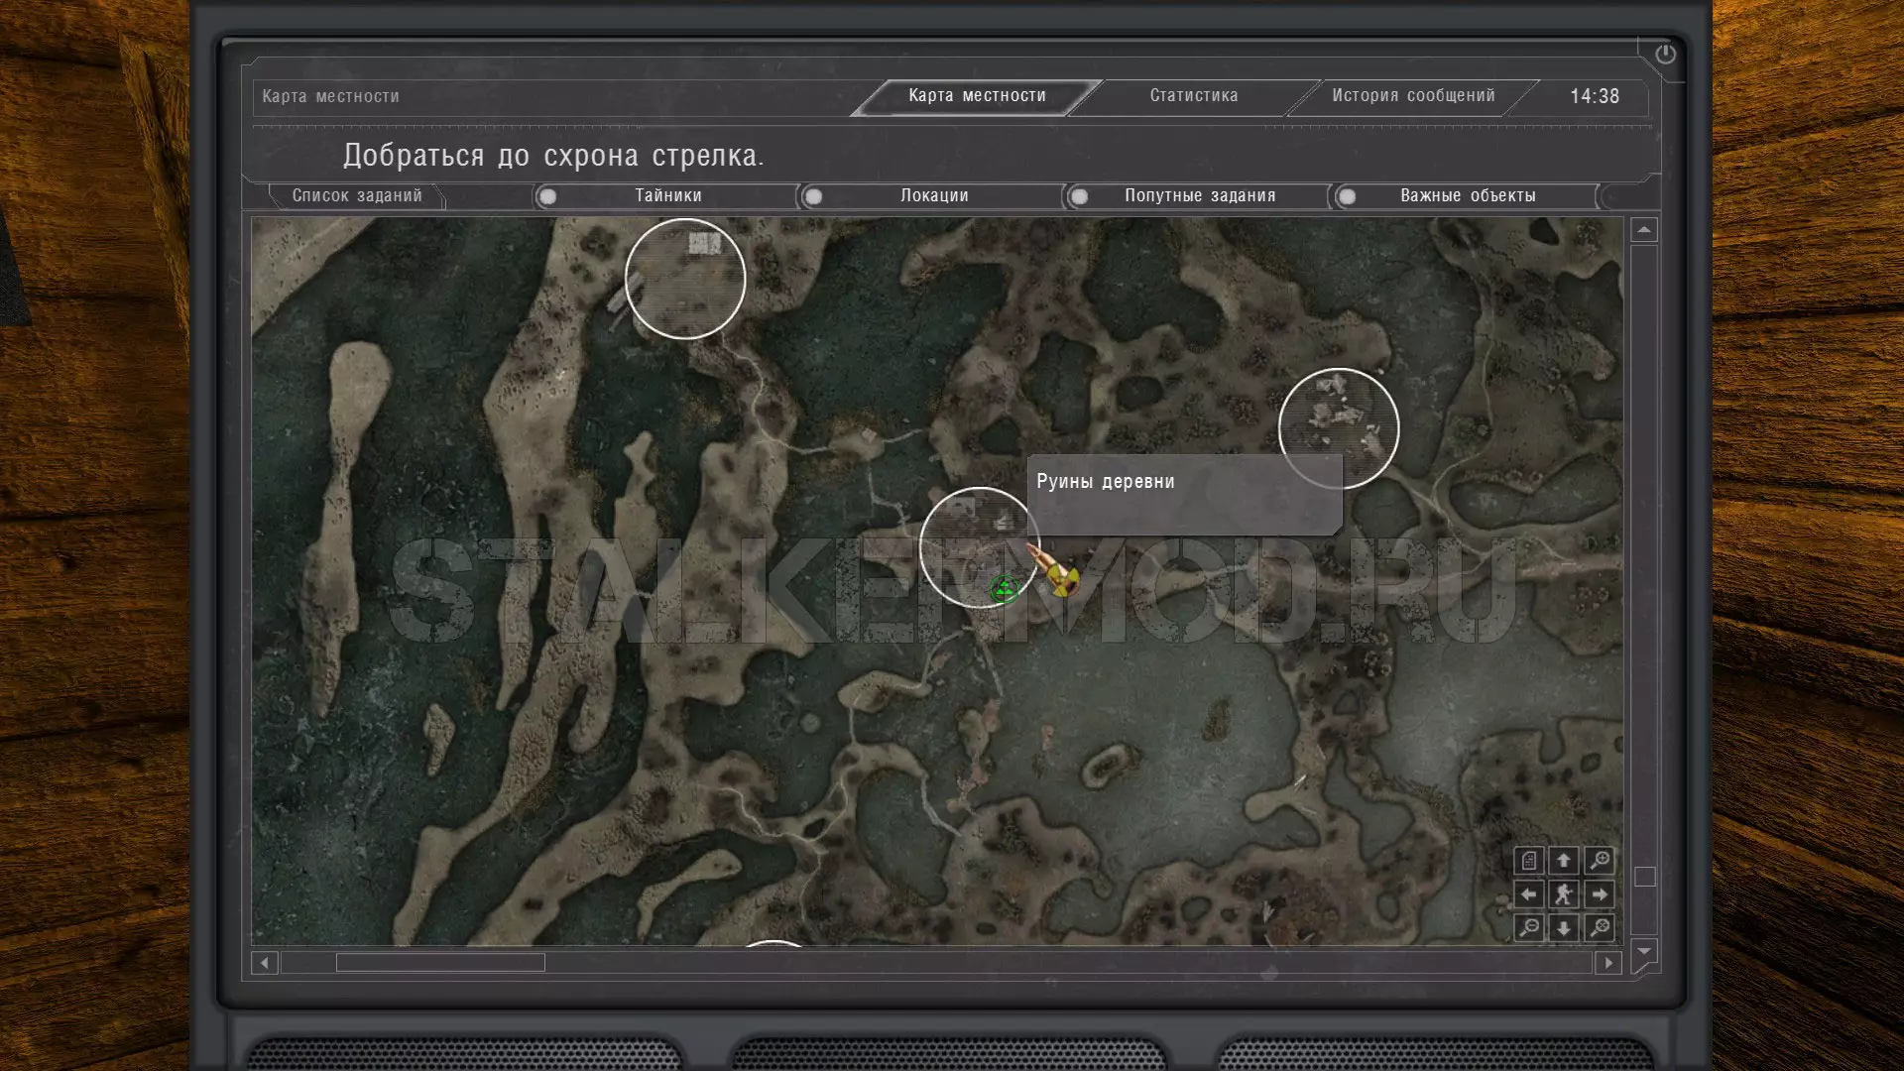Switch to the Карта местности tab
The width and height of the screenshot is (1904, 1071).
coord(977,96)
